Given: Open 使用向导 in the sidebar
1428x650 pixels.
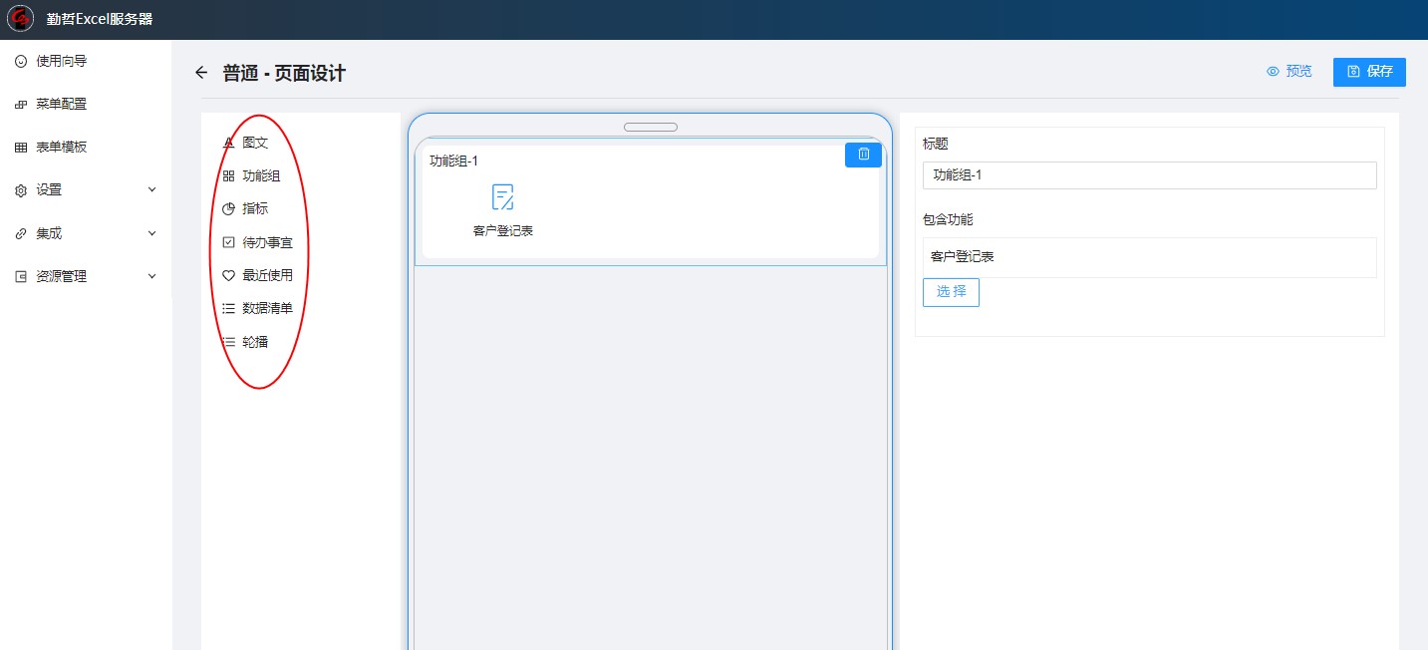Looking at the screenshot, I should point(61,61).
